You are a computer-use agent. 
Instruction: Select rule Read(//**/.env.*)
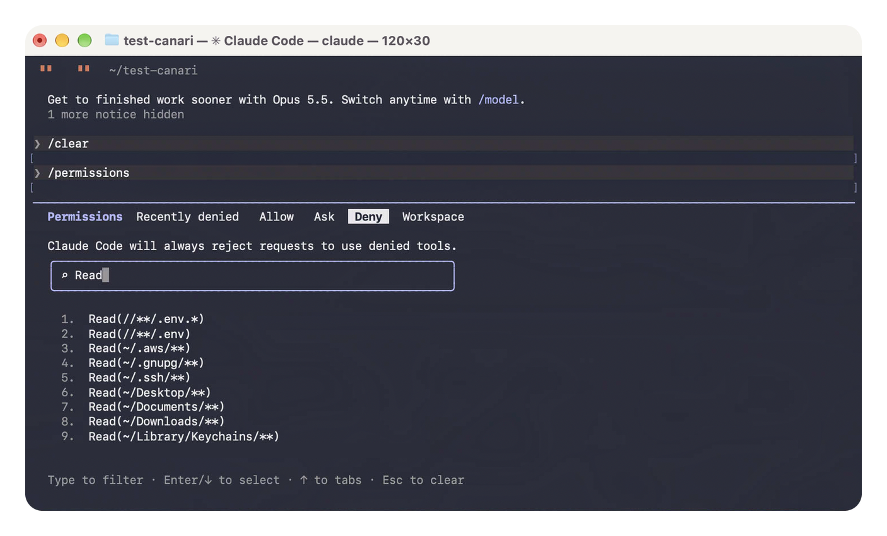146,319
